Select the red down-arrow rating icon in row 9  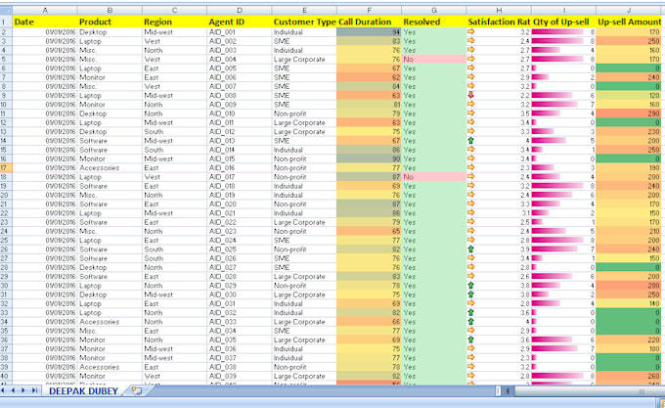point(470,95)
